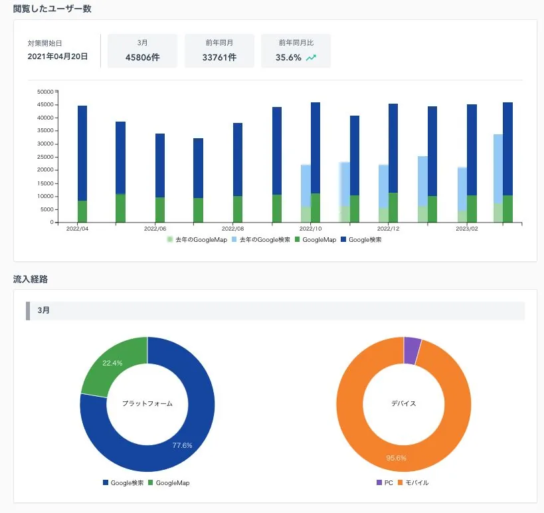This screenshot has width=544, height=513.
Task: Click the last light-blue previous-year bar
Action: pos(498,169)
